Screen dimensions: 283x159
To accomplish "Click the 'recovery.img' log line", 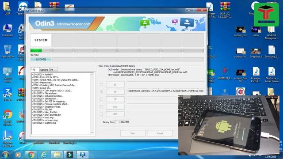I will [x=45, y=120].
